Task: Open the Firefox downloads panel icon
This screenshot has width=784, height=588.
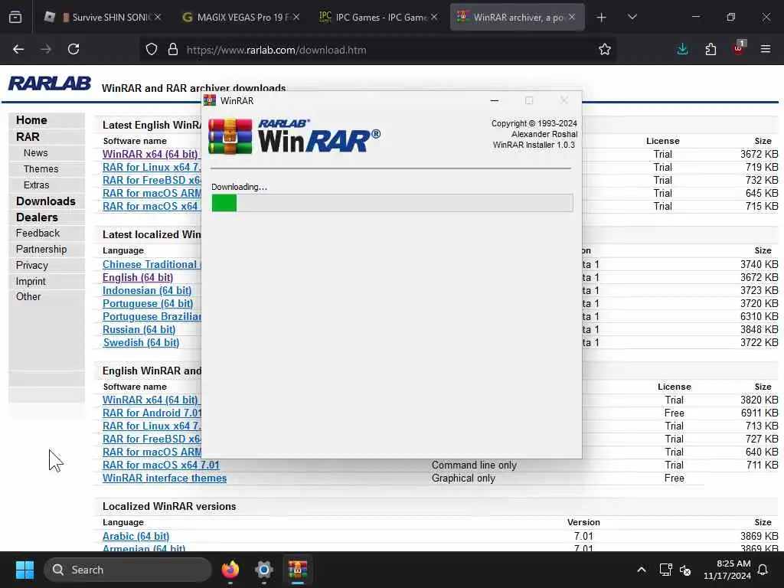Action: click(682, 49)
